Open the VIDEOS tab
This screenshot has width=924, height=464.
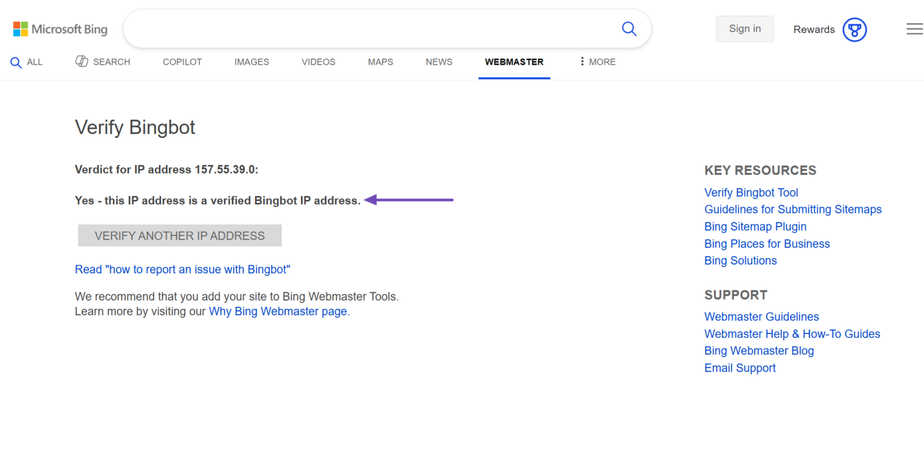tap(318, 62)
